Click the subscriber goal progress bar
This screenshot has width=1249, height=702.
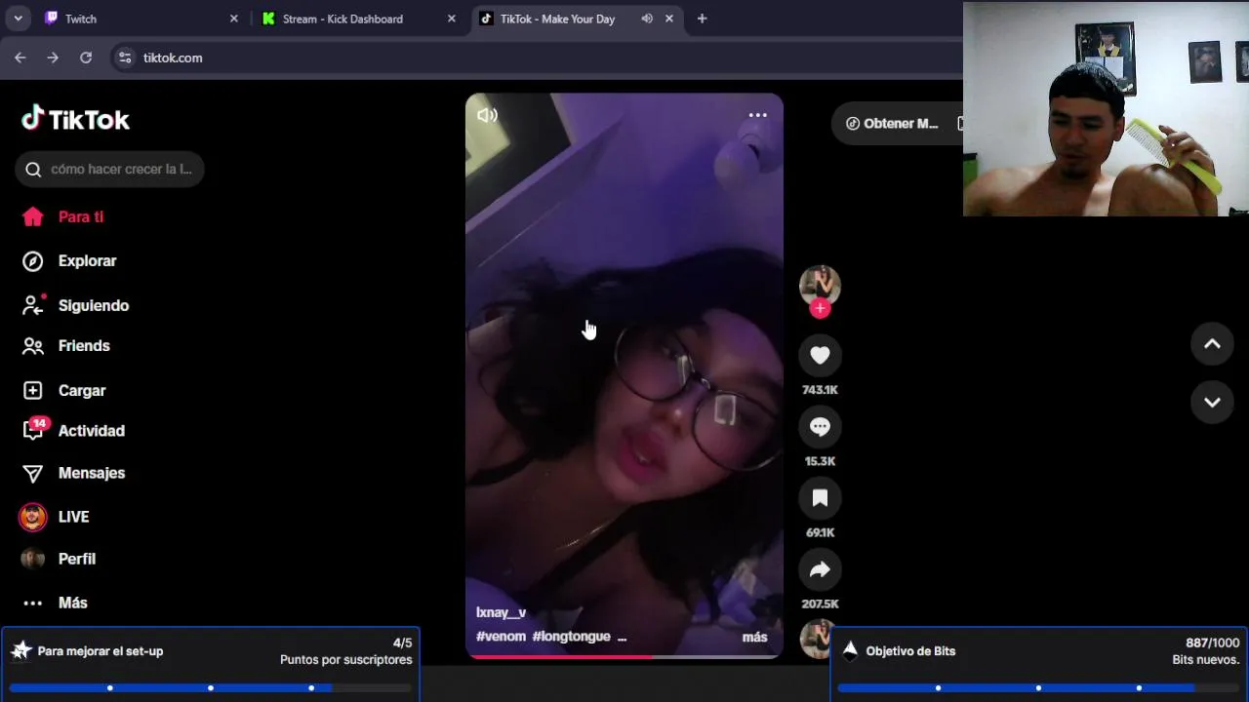tap(210, 688)
